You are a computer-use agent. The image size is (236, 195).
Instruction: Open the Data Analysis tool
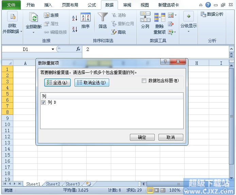(x=212, y=14)
